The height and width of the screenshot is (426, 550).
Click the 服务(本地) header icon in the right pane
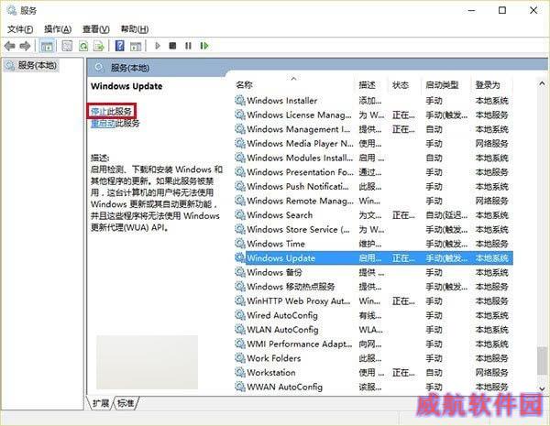[100, 67]
